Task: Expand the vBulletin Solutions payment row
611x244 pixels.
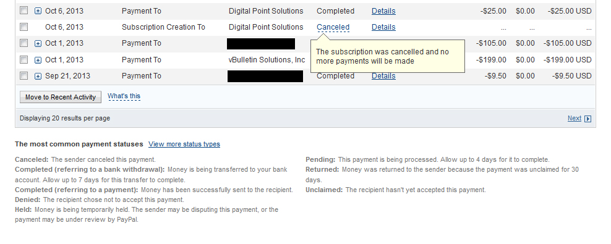Action: [38, 60]
